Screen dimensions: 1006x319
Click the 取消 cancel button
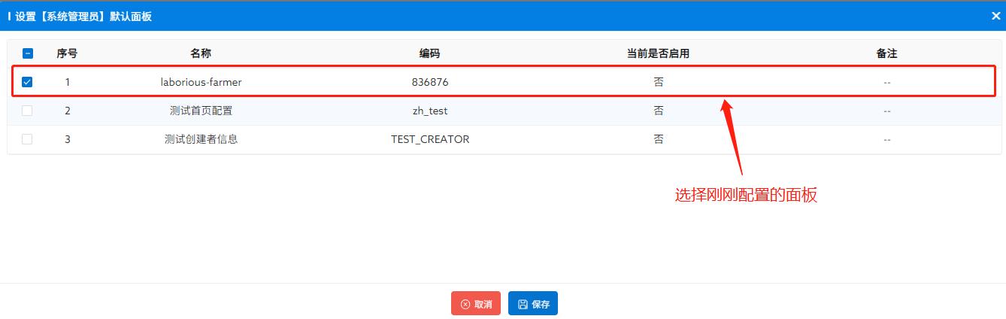(476, 304)
